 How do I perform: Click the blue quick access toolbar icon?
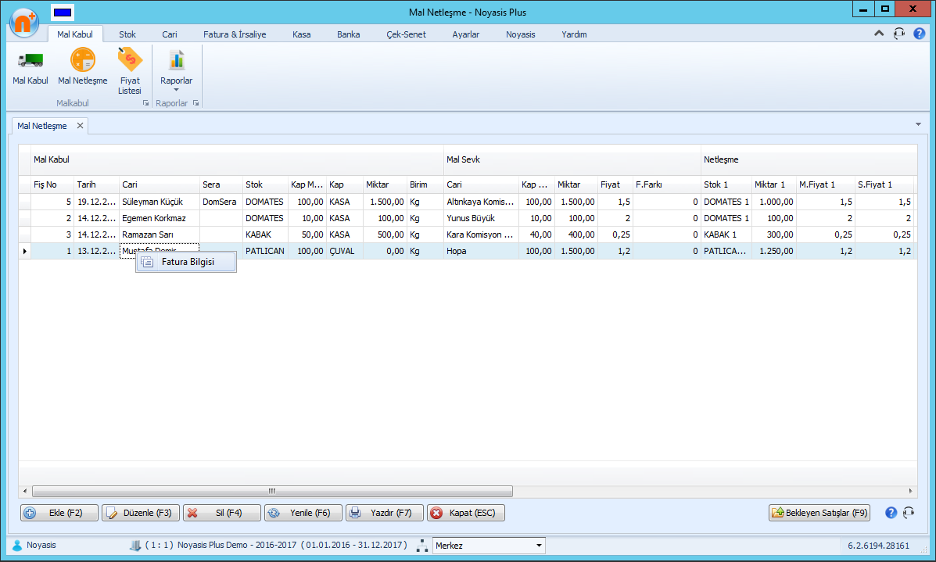(x=63, y=12)
